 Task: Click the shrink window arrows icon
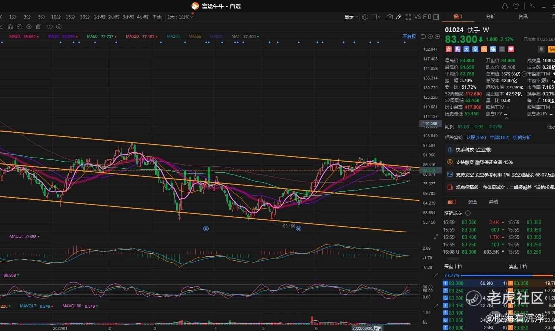pyautogui.click(x=532, y=6)
